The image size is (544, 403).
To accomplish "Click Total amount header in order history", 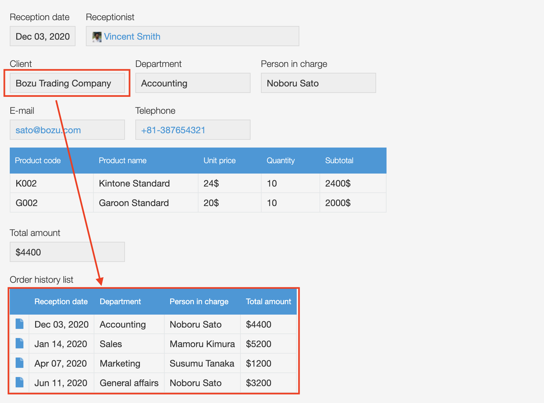I will pyautogui.click(x=268, y=302).
